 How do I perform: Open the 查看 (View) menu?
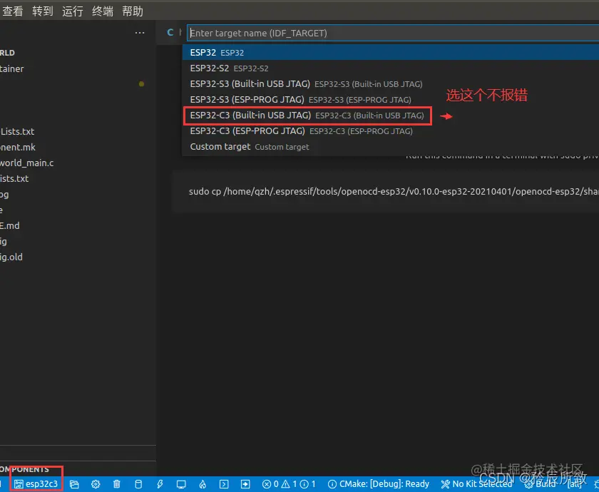[13, 11]
